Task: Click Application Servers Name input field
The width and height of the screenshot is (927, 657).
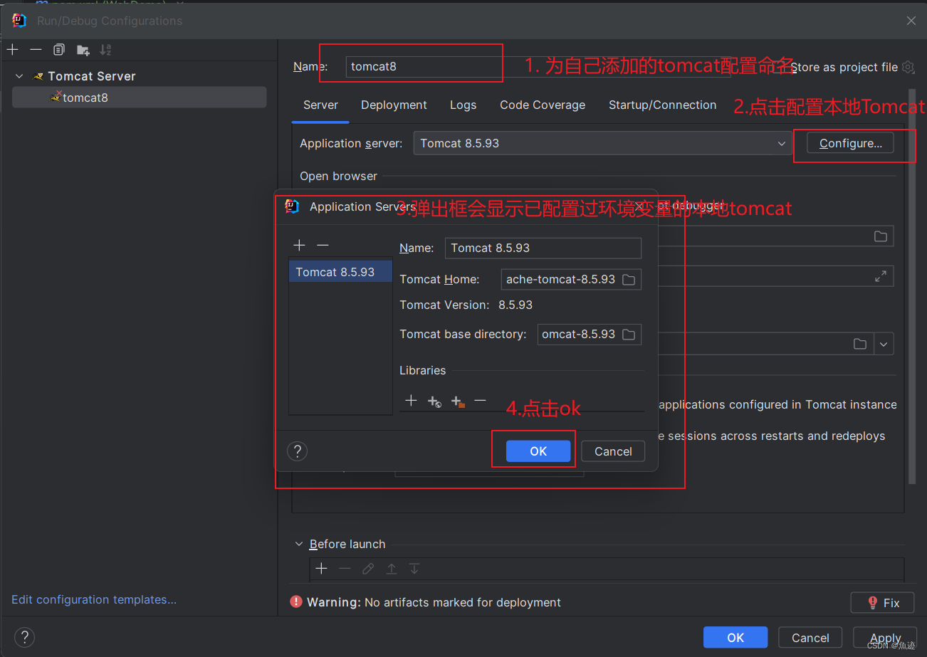Action: point(543,248)
